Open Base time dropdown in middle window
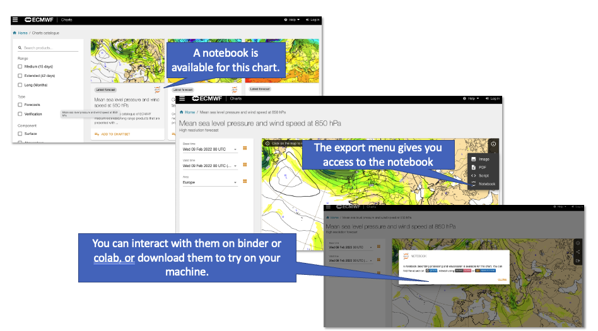Image resolution: width=598 pixels, height=331 pixels. click(x=210, y=149)
